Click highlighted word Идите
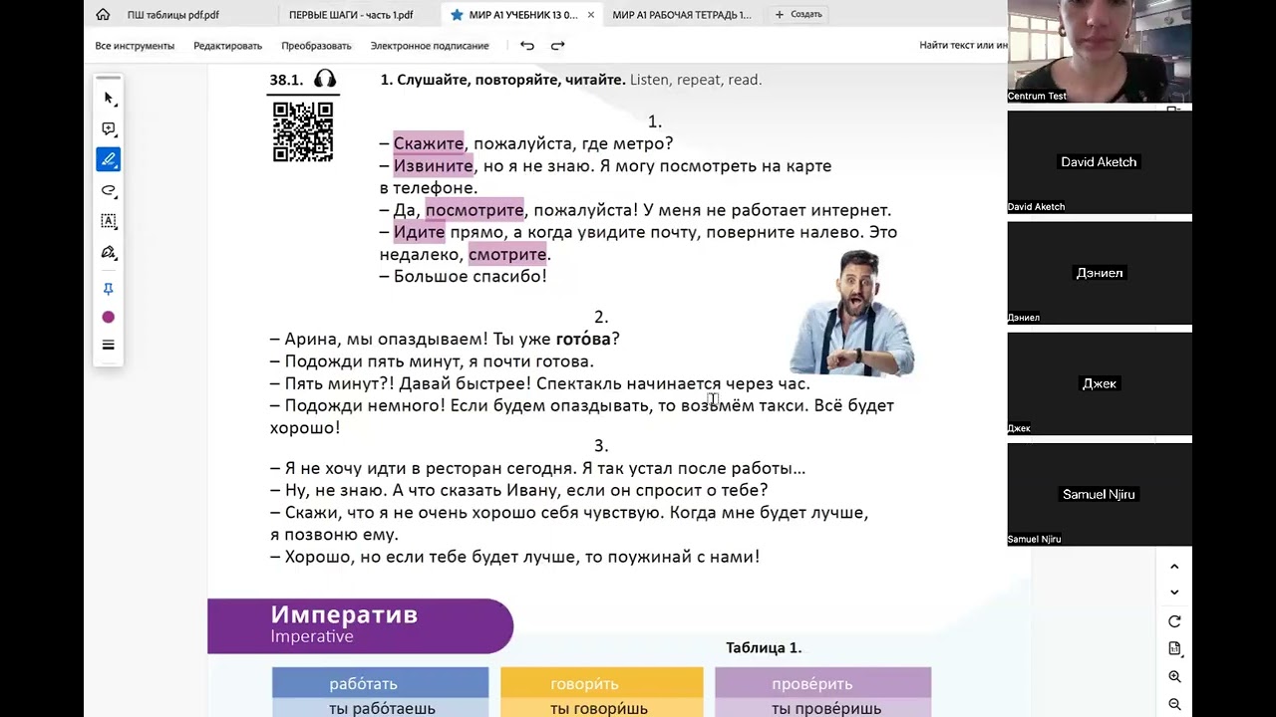Viewport: 1276px width, 717px height. (419, 232)
